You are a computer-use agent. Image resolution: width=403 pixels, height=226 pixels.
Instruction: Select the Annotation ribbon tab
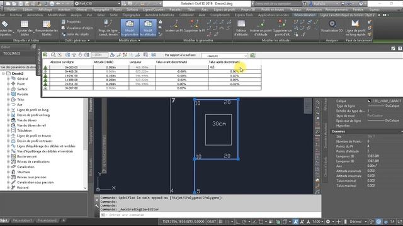tap(35, 15)
